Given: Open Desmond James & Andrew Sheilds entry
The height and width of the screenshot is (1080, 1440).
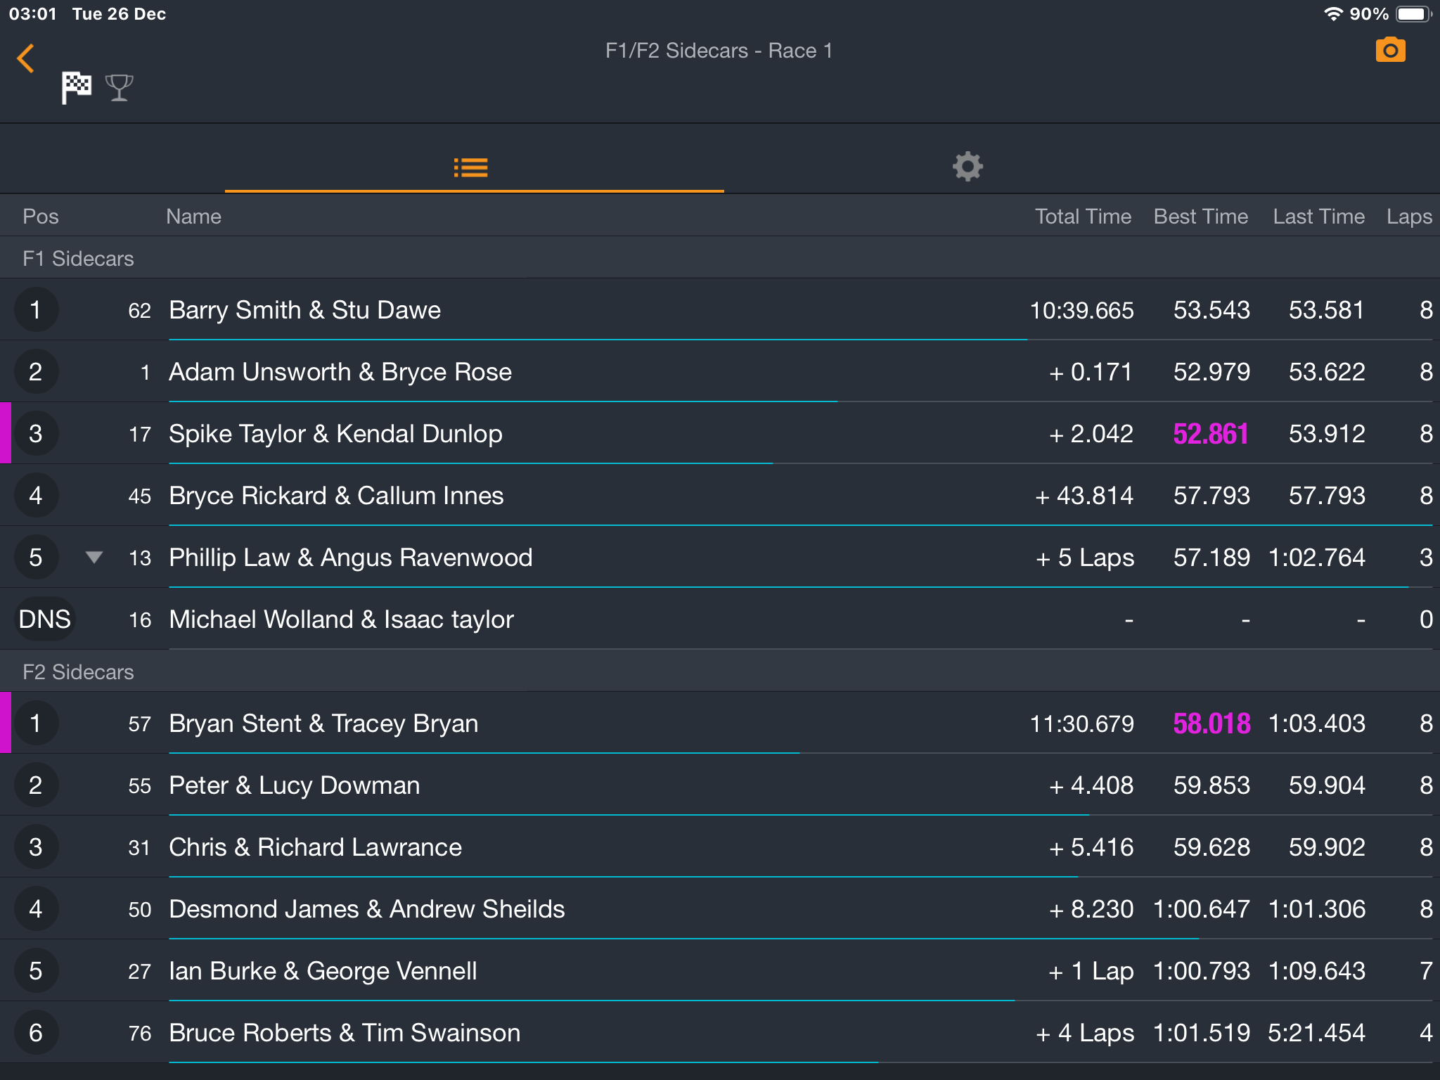Looking at the screenshot, I should coord(720,909).
